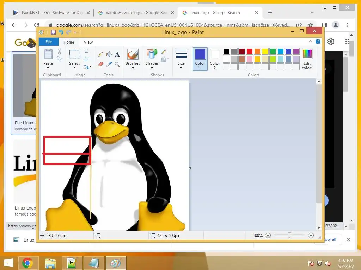Viewport: 361px width, 270px height.
Task: Select the Eraser tool in Paint
Action: (100, 64)
